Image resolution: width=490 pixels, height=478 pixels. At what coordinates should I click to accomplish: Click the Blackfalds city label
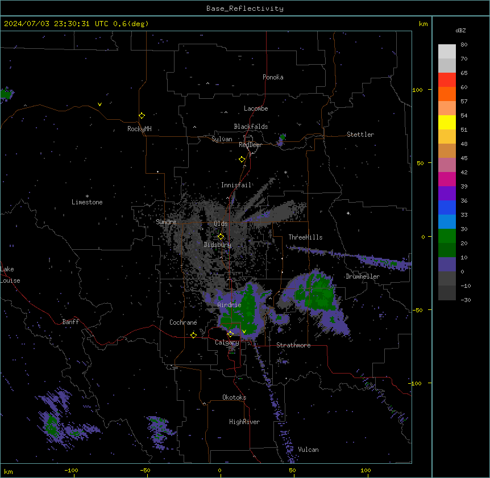251,127
